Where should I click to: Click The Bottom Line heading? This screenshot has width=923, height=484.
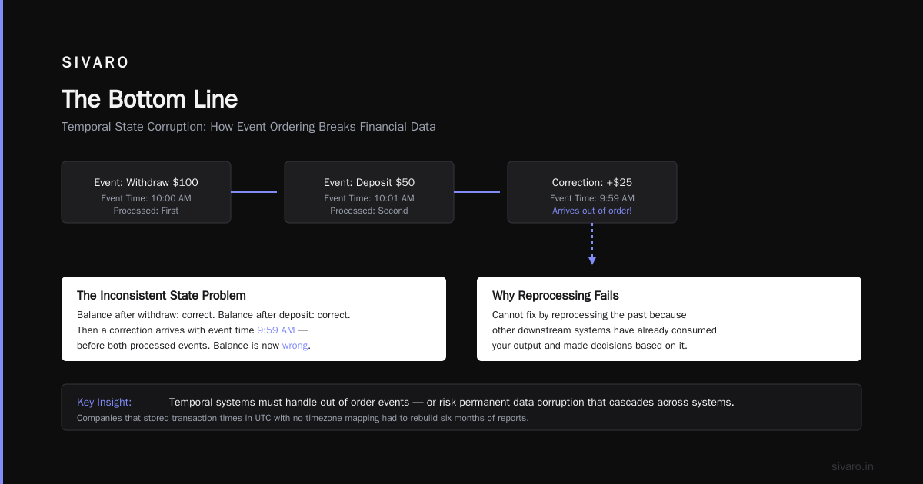coord(149,99)
